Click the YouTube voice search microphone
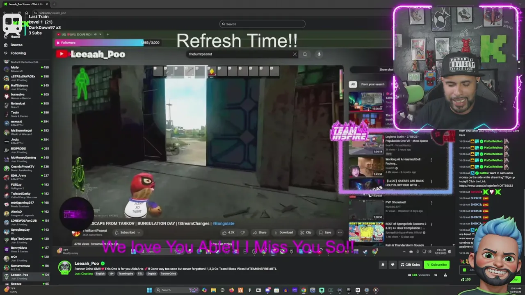525x295 pixels. (x=319, y=54)
